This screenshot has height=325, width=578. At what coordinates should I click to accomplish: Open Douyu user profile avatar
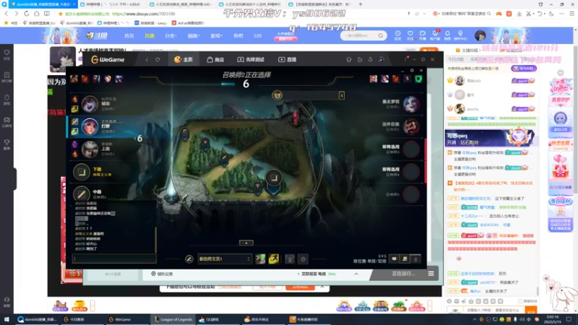coord(480,35)
